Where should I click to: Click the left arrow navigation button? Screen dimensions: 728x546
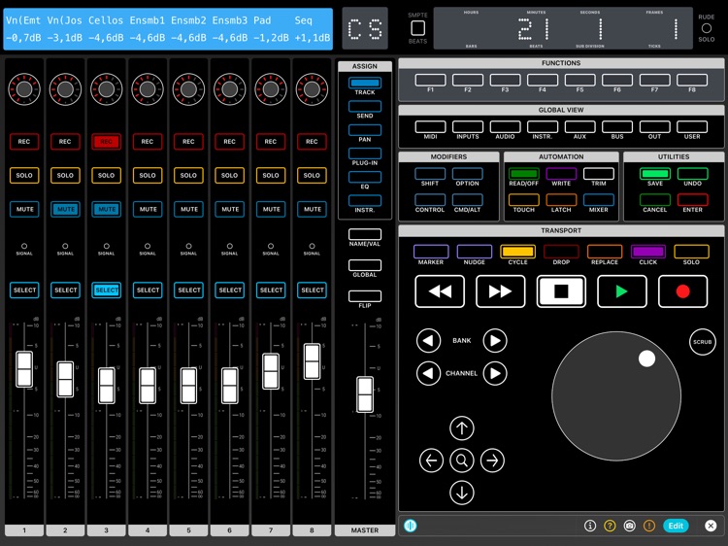(431, 461)
